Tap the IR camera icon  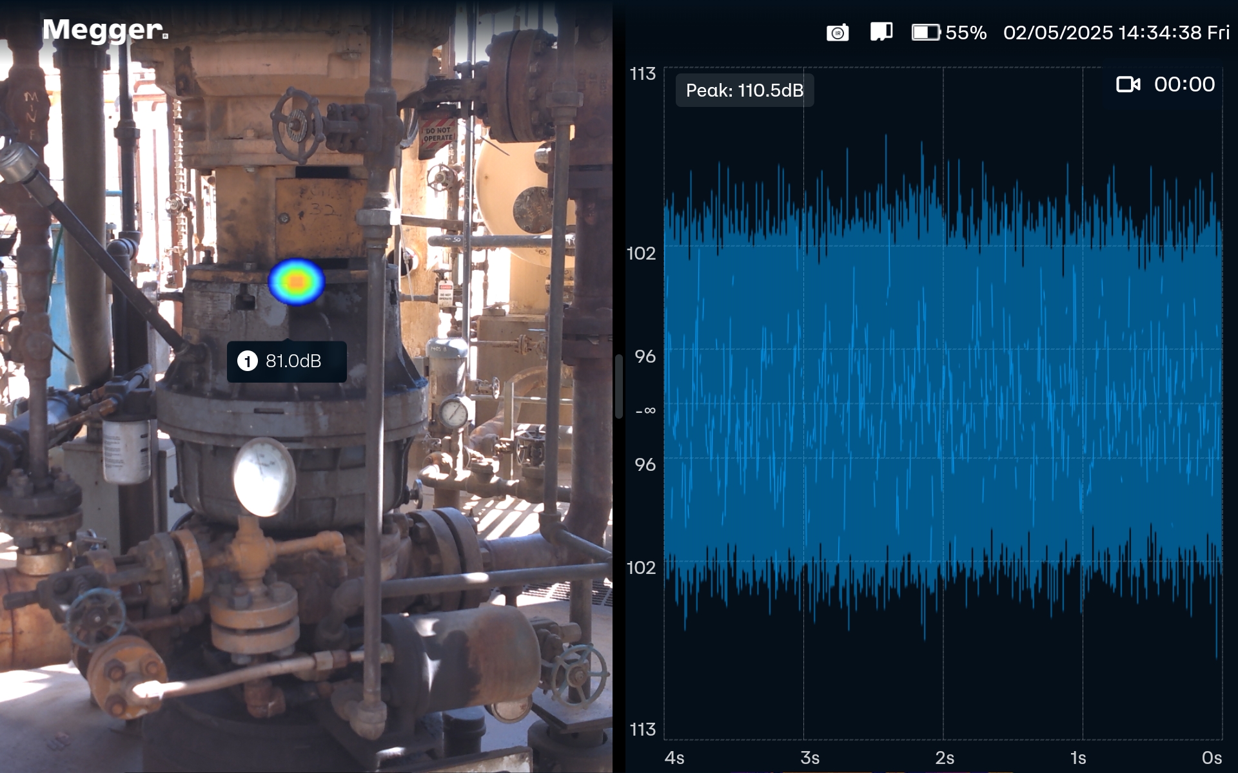click(838, 33)
